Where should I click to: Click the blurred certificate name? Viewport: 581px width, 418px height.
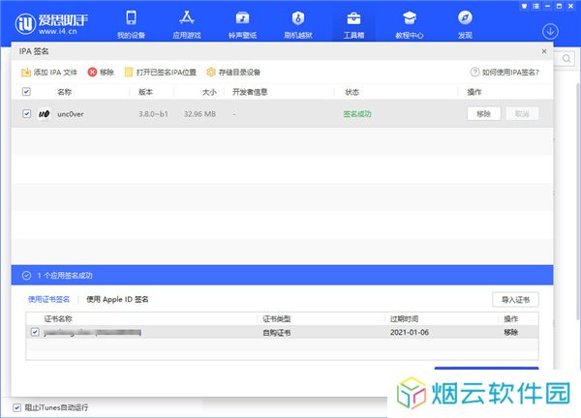(92, 333)
